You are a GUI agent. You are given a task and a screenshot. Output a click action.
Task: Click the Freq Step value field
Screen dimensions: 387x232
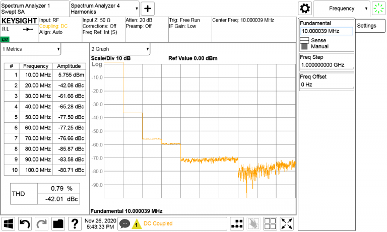coord(327,65)
